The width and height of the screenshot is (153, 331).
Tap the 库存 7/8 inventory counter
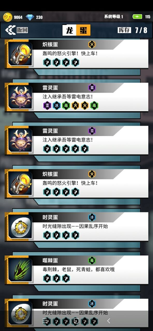click(x=133, y=30)
